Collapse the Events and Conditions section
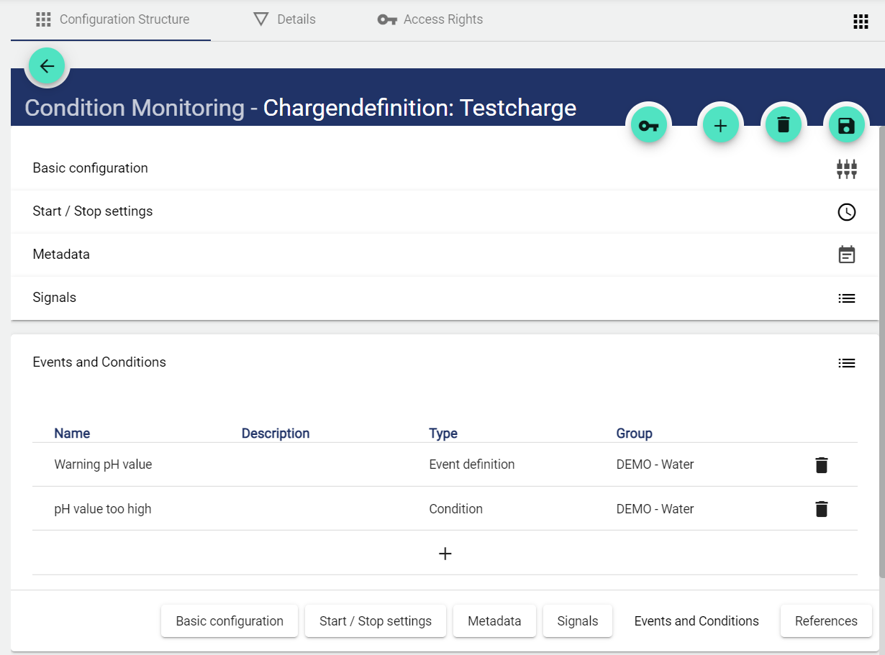This screenshot has width=885, height=655. pos(846,363)
